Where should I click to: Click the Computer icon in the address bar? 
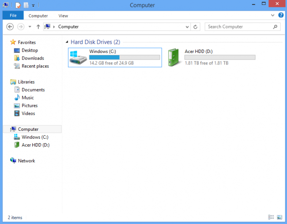[47, 27]
